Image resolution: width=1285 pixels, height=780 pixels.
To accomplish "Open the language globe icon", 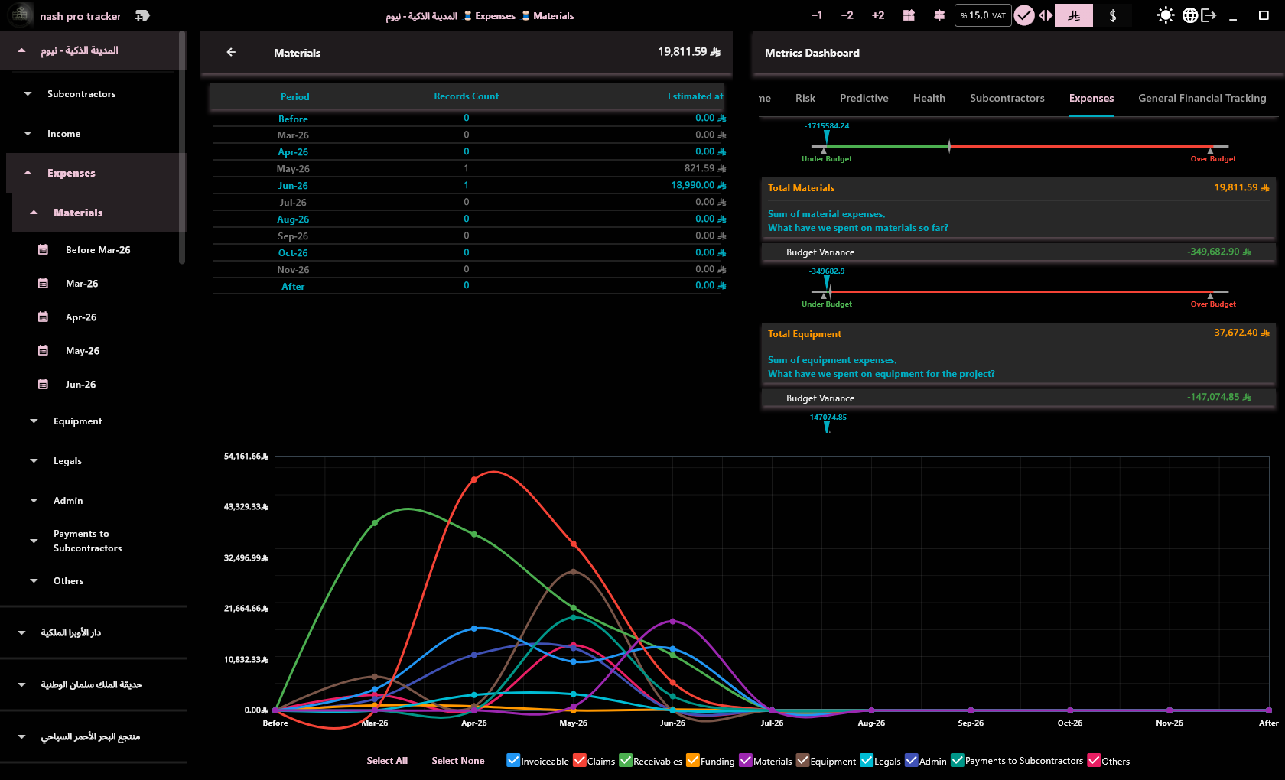I will click(x=1190, y=15).
